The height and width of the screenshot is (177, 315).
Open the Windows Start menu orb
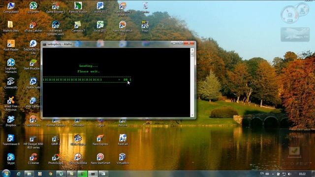tap(6, 173)
